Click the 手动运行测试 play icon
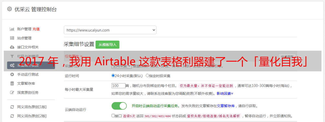The image size is (325, 122). coord(12,74)
